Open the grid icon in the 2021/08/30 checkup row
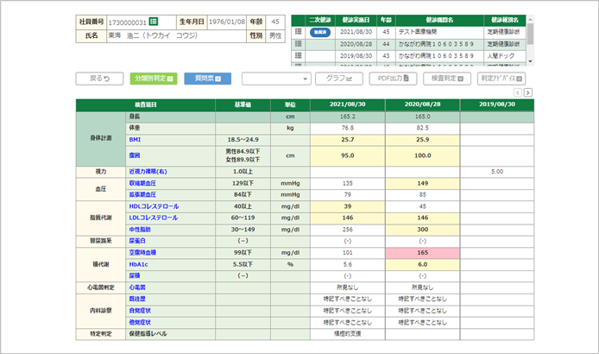The image size is (599, 354). [299, 32]
